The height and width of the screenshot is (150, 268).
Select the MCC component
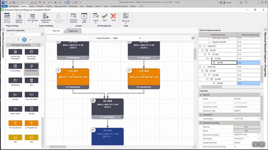click(x=31, y=82)
